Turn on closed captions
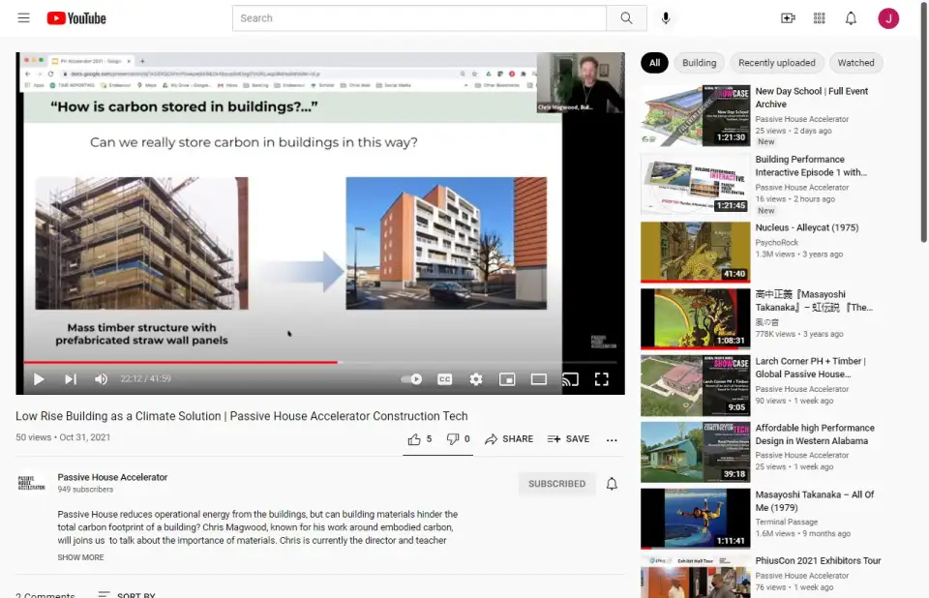Viewport: 929px width, 598px height. coord(445,379)
